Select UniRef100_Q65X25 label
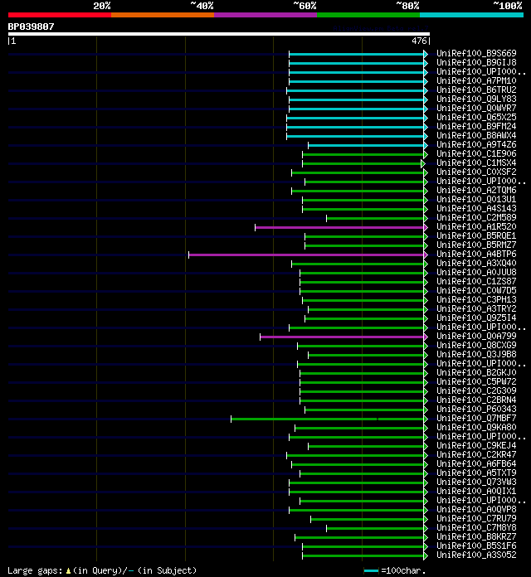 (476, 117)
